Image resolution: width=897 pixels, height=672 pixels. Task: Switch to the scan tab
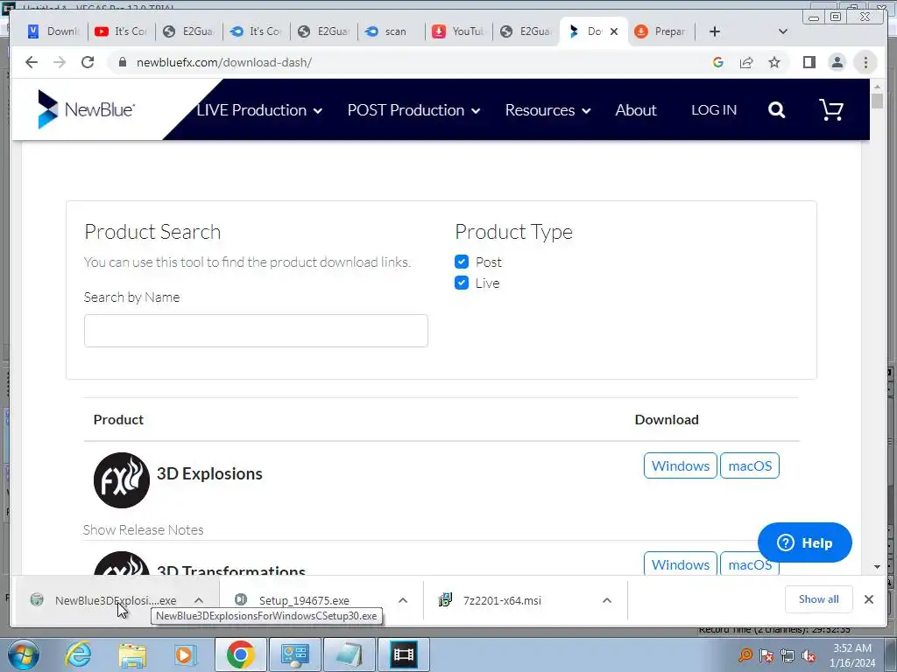tap(391, 31)
